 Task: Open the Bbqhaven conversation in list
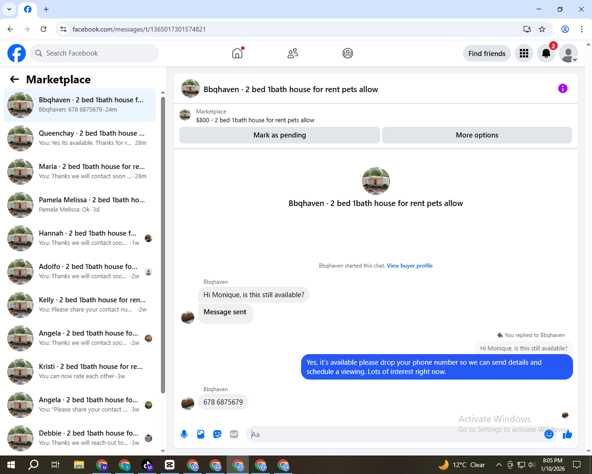tap(80, 105)
